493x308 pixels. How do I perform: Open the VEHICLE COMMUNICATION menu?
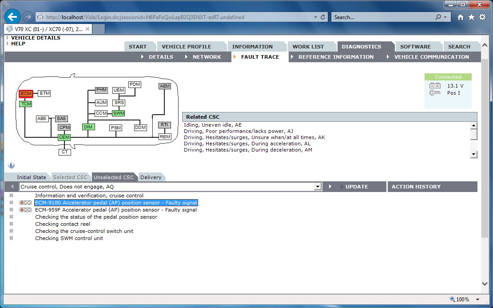tap(431, 57)
